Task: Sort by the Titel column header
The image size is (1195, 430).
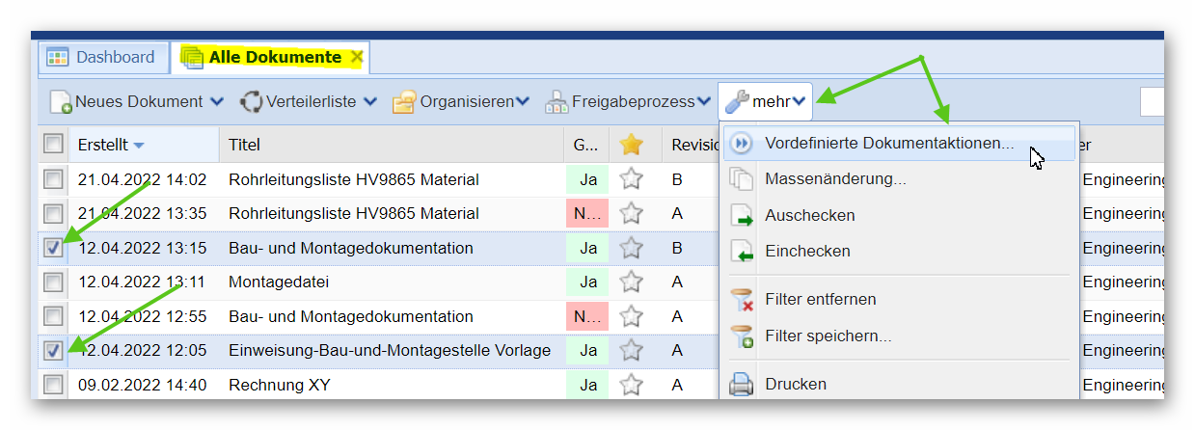Action: (391, 145)
